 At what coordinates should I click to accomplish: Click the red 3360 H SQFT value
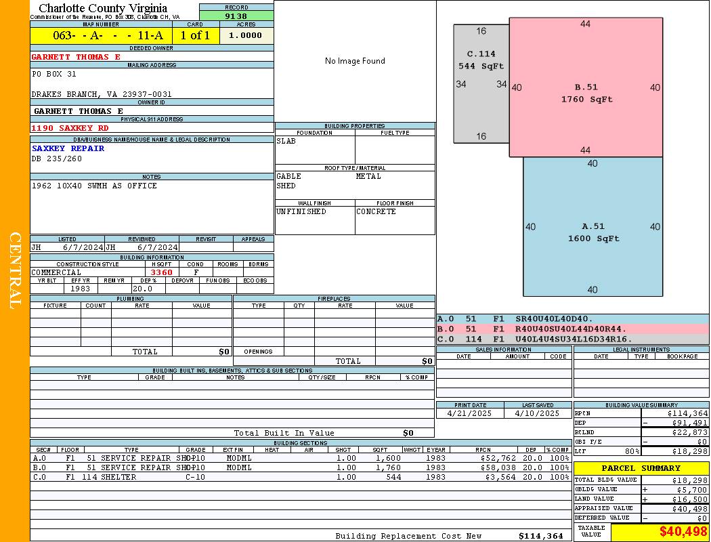coord(161,272)
